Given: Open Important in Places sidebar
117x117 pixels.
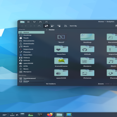Looking at the screenshot, I should pos(31,49).
